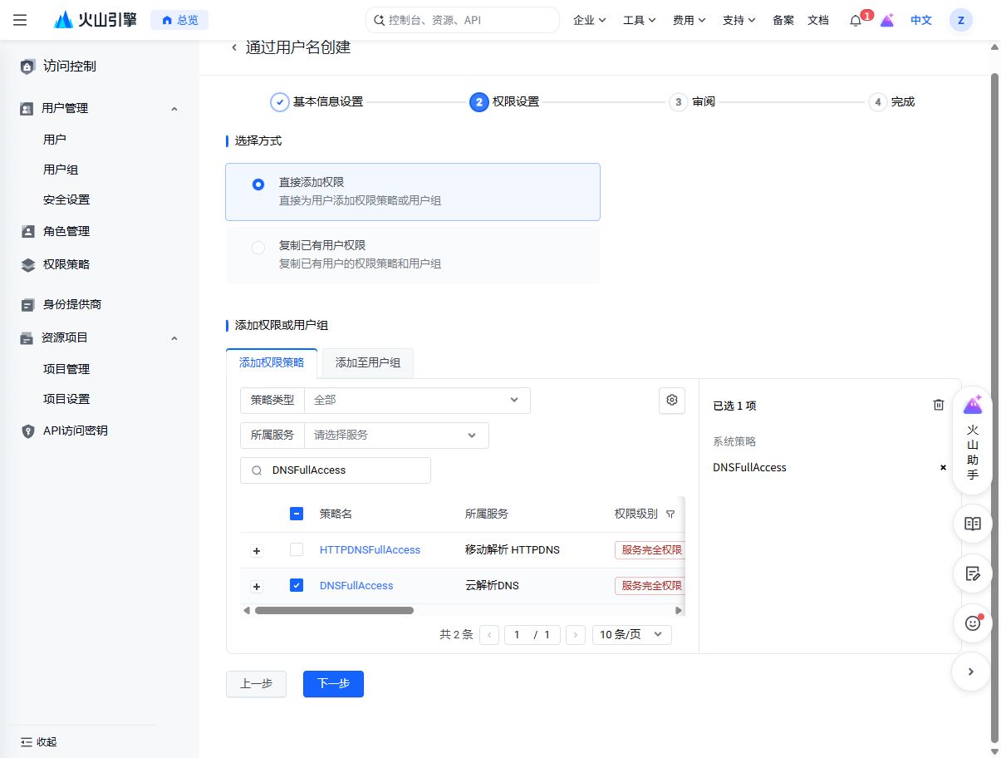1001x758 pixels.
Task: Open the AI assistant icon in header
Action: coord(887,21)
